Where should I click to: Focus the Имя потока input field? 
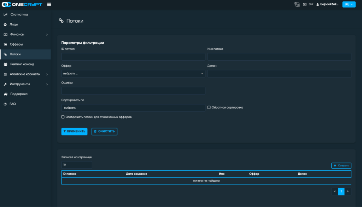pos(279,57)
